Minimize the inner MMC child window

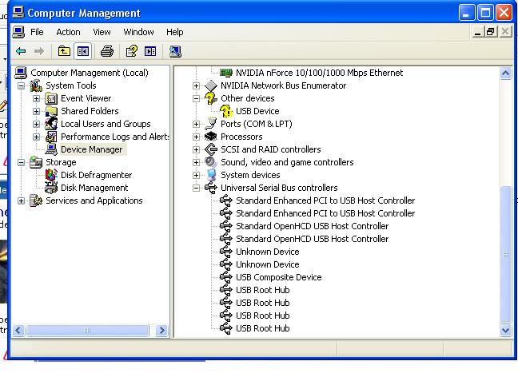(x=477, y=32)
